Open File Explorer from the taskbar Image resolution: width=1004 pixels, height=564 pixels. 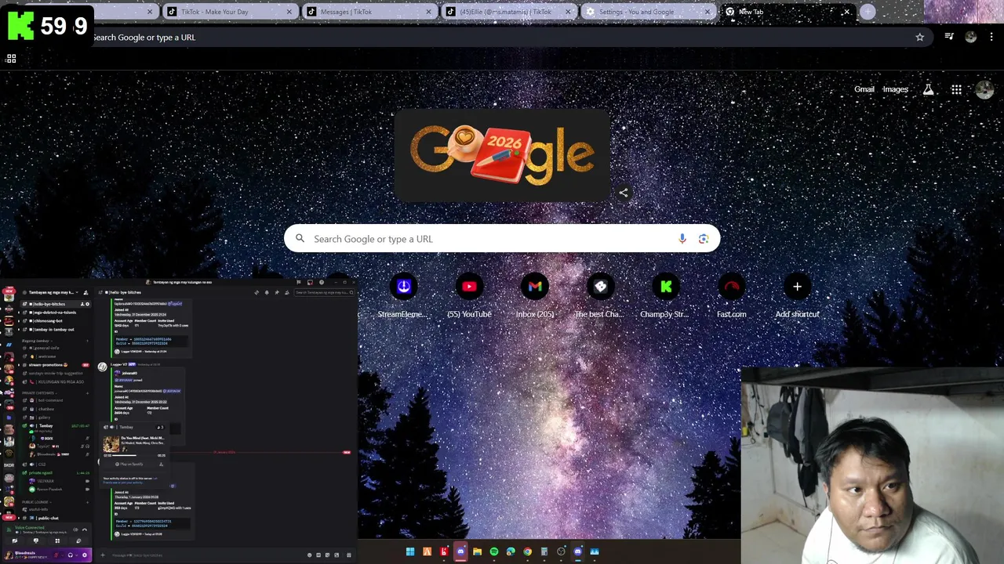pyautogui.click(x=477, y=551)
